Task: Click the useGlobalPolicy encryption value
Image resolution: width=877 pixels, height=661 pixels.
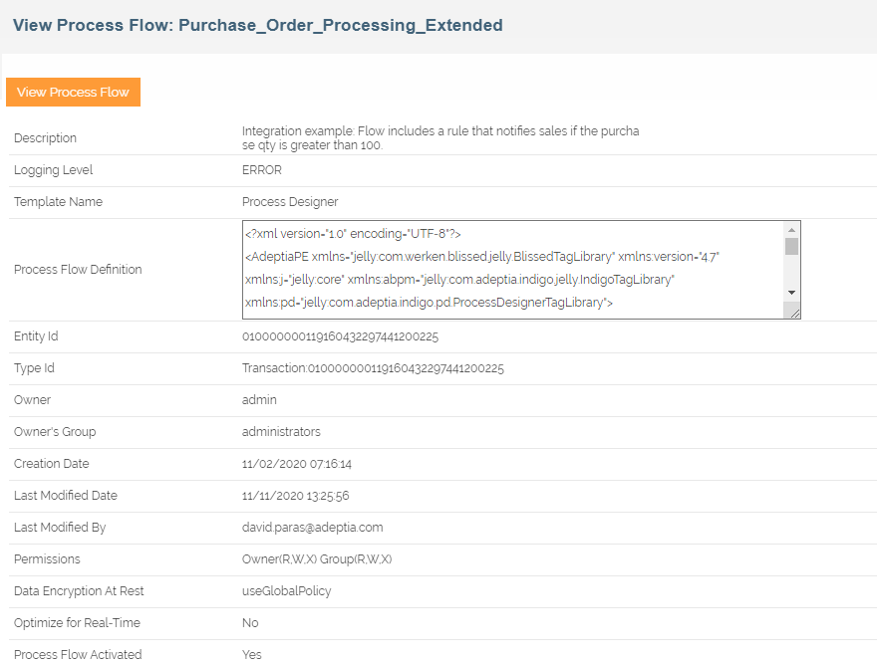Action: (286, 591)
